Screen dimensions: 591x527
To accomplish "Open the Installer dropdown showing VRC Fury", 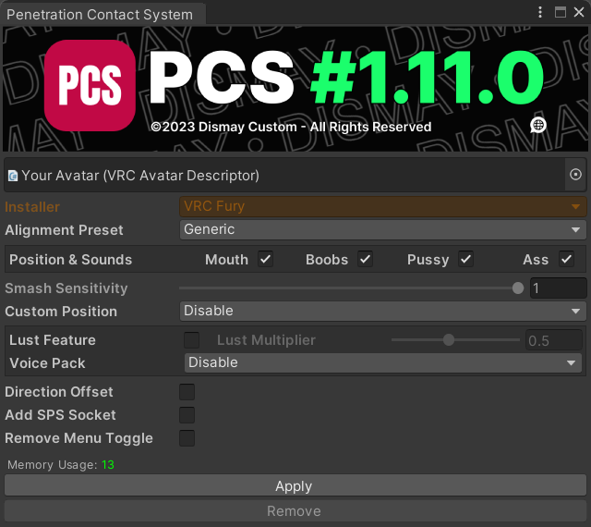I will pos(382,206).
